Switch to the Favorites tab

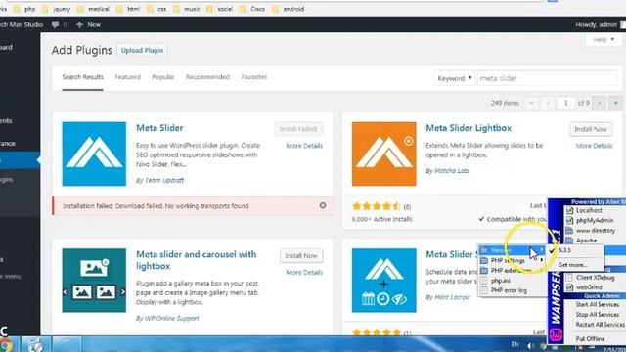(x=254, y=77)
